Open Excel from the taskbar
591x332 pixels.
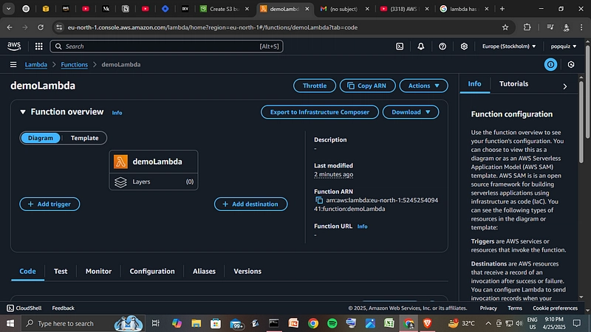(389, 323)
